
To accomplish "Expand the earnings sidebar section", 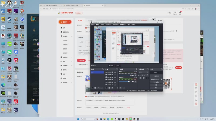I will (x=72, y=62).
